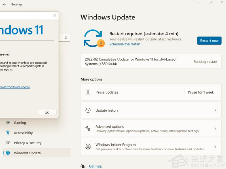
Task: Maximize the Settings window
Action: click(x=210, y=2)
